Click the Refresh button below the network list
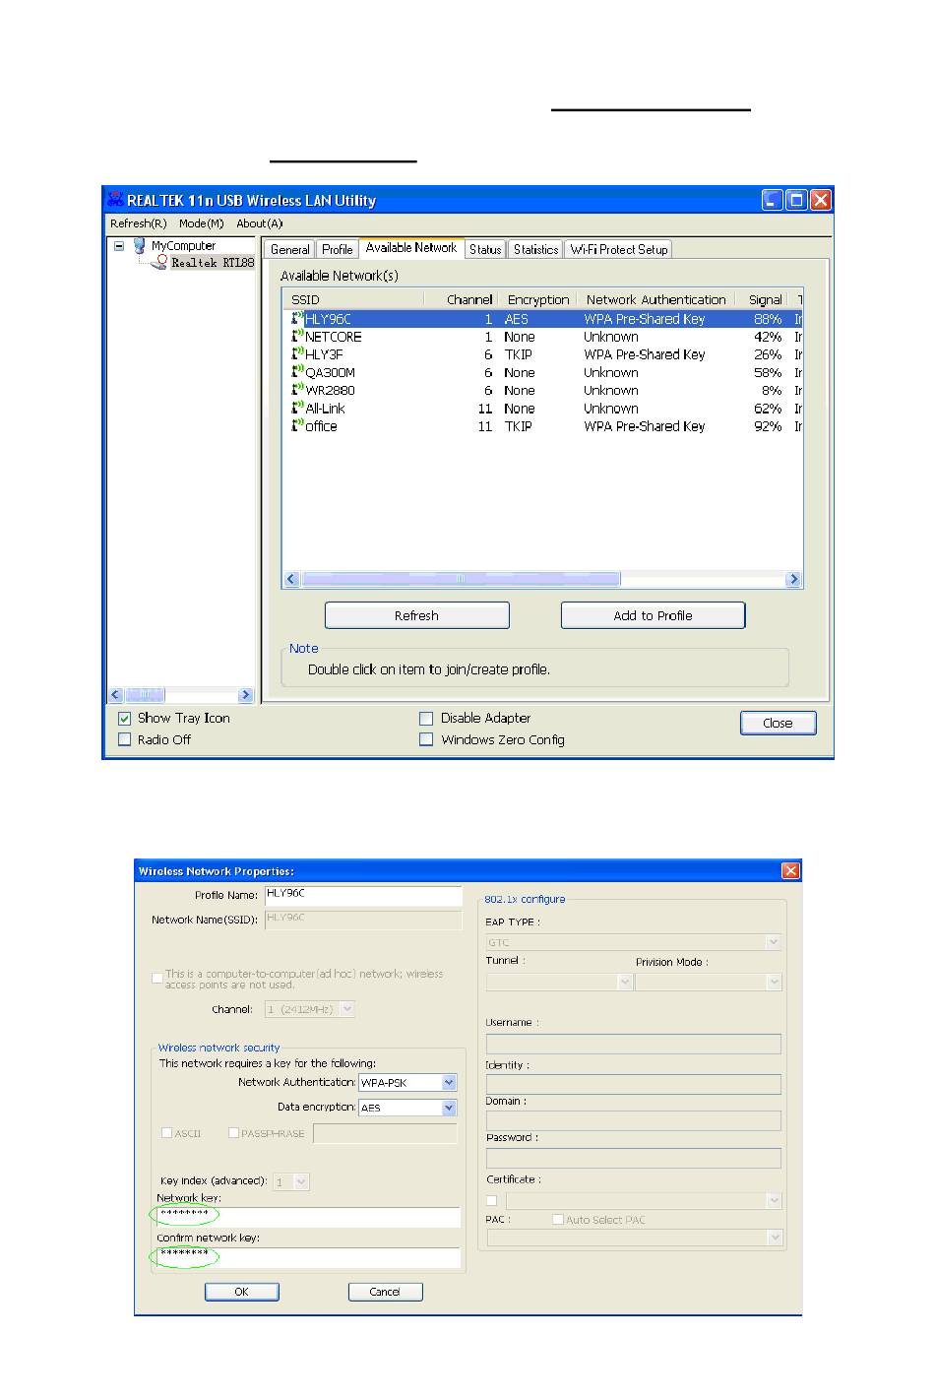Screen dimensions: 935x1398 tap(417, 615)
